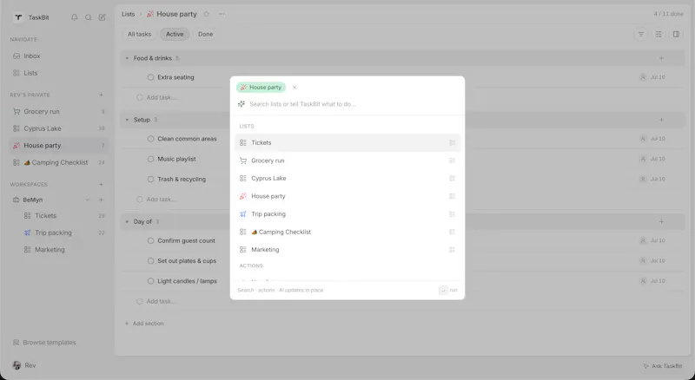
Task: Pick House party in palette results
Action: click(347, 196)
